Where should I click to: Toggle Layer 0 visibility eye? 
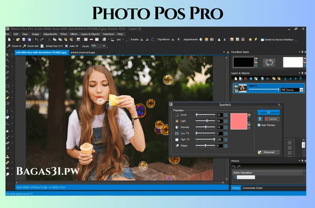236,86
